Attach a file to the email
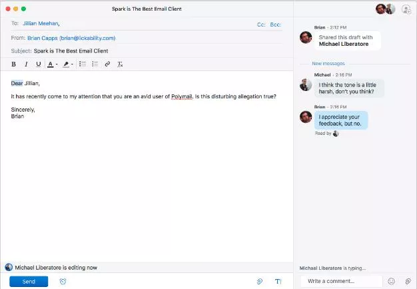Image resolution: width=417 pixels, height=289 pixels. pos(260,282)
